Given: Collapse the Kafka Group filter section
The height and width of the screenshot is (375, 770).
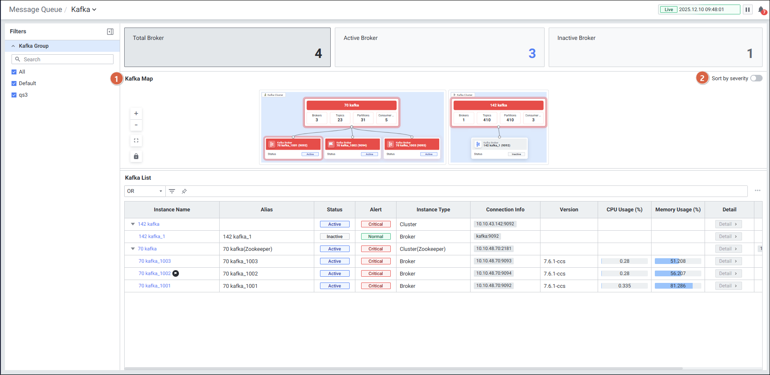Looking at the screenshot, I should pyautogui.click(x=13, y=46).
